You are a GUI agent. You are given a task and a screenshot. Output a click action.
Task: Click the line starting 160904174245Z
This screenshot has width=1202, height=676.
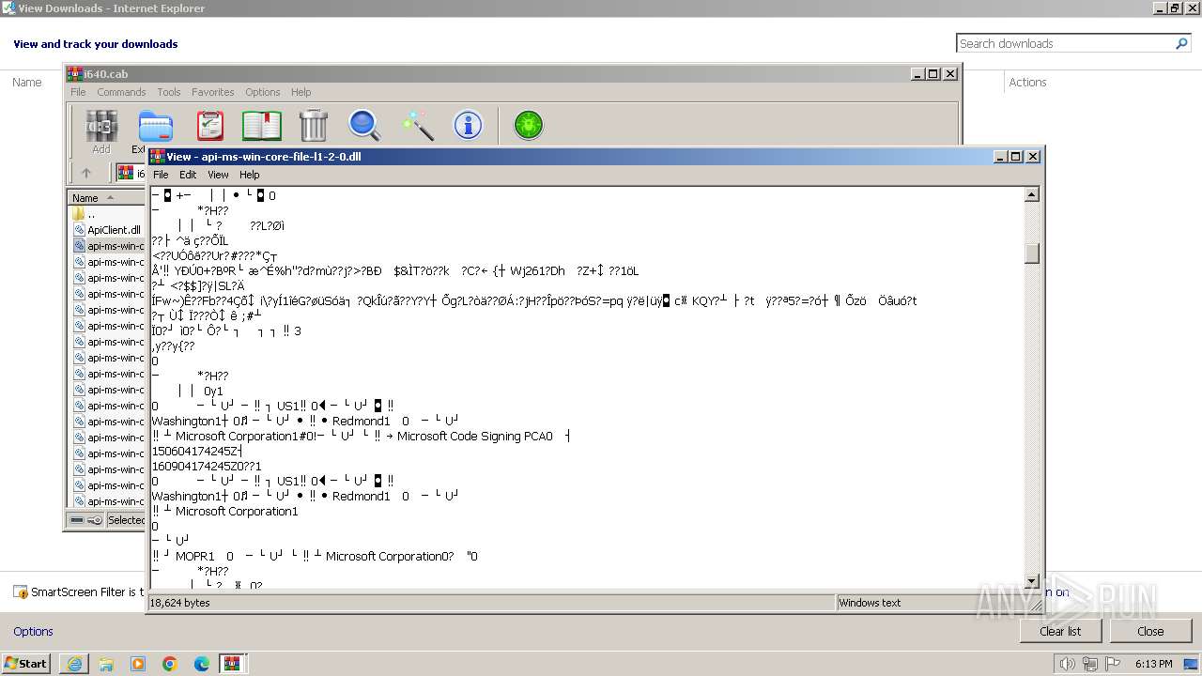[207, 466]
